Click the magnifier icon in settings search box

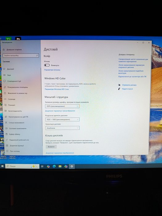(37, 56)
